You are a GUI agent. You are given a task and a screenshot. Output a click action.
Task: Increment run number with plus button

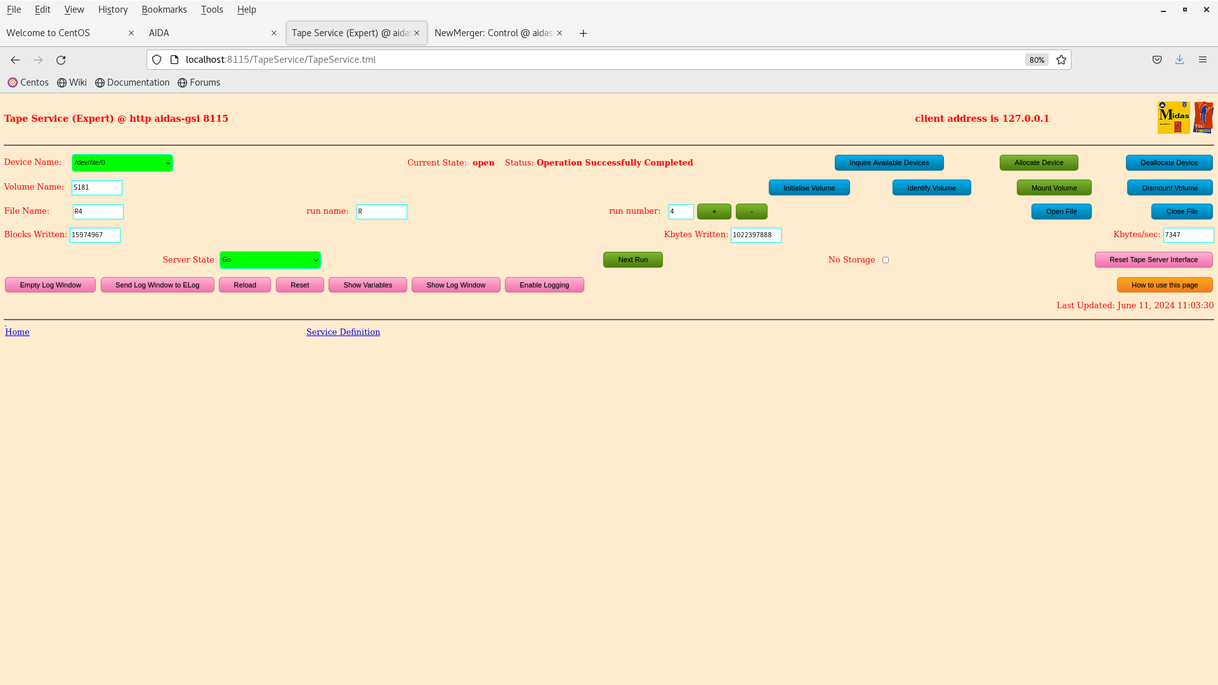tap(714, 211)
